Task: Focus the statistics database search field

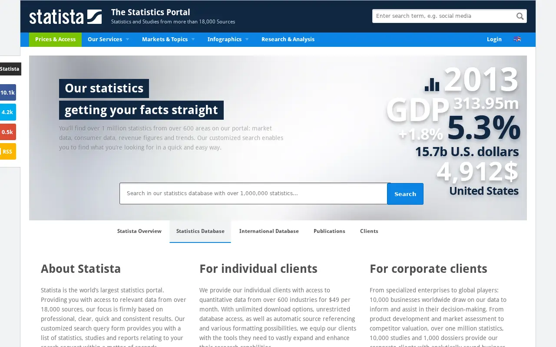Action: [x=253, y=193]
